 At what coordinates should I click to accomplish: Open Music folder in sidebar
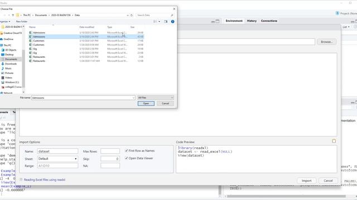click(x=8, y=68)
